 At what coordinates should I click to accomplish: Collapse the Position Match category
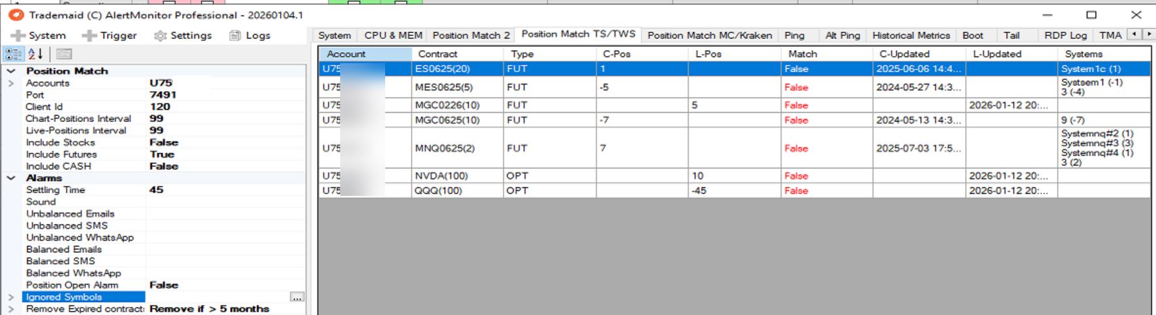(x=11, y=71)
